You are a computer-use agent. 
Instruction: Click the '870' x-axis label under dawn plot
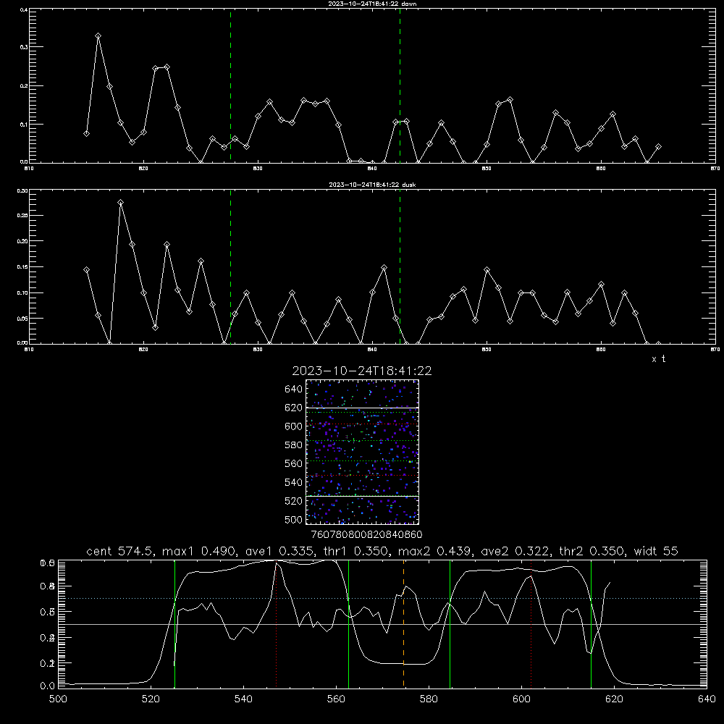tap(715, 169)
